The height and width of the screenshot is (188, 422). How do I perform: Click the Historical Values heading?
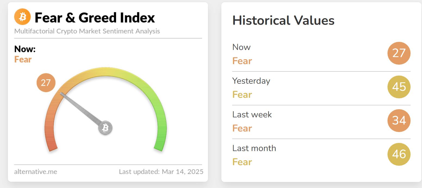[x=283, y=21]
